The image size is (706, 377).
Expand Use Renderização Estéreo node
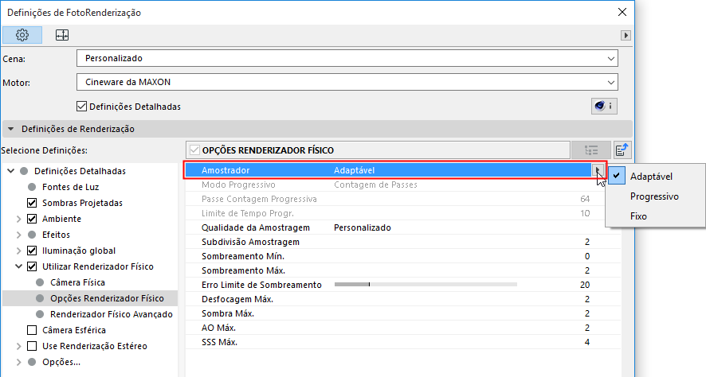[x=18, y=346]
